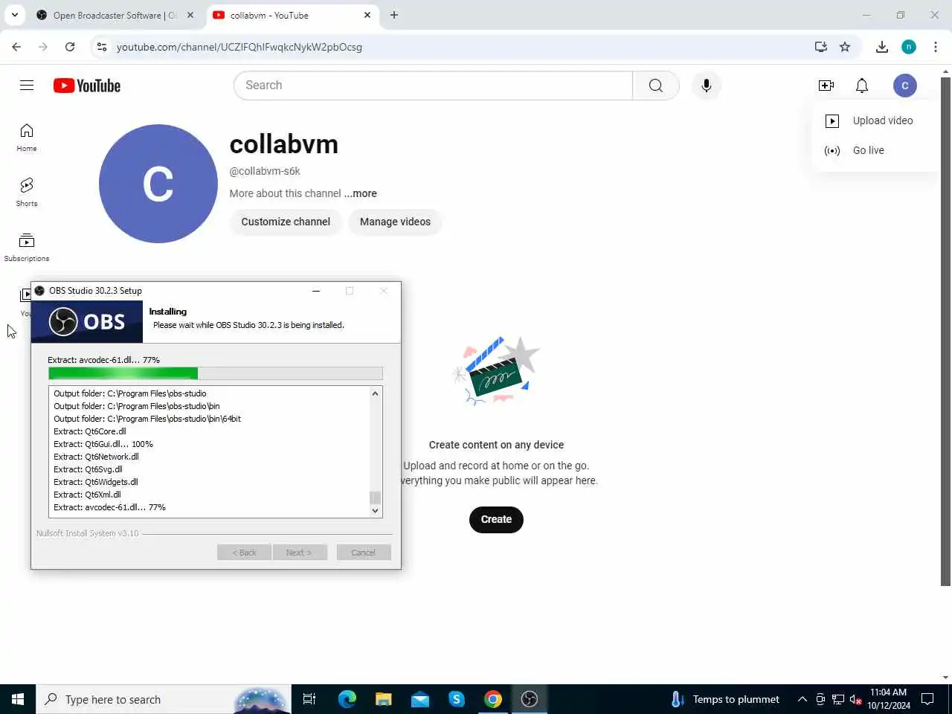Screen dimensions: 952x714
Task: Open a new browser tab
Action: 394,15
